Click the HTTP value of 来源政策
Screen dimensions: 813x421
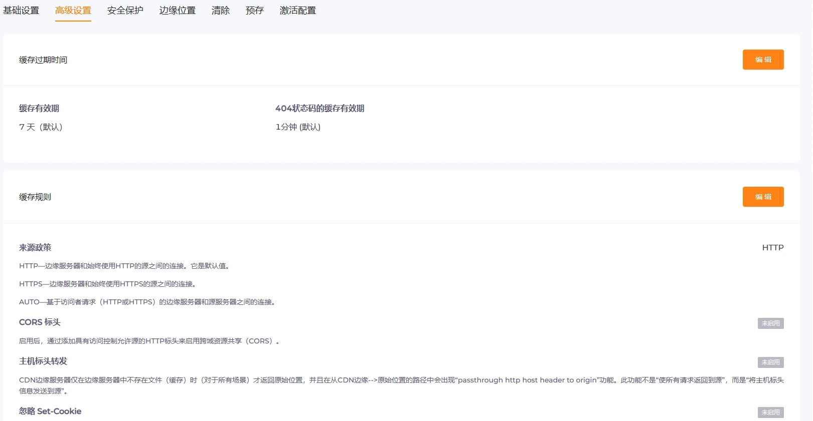pos(772,248)
